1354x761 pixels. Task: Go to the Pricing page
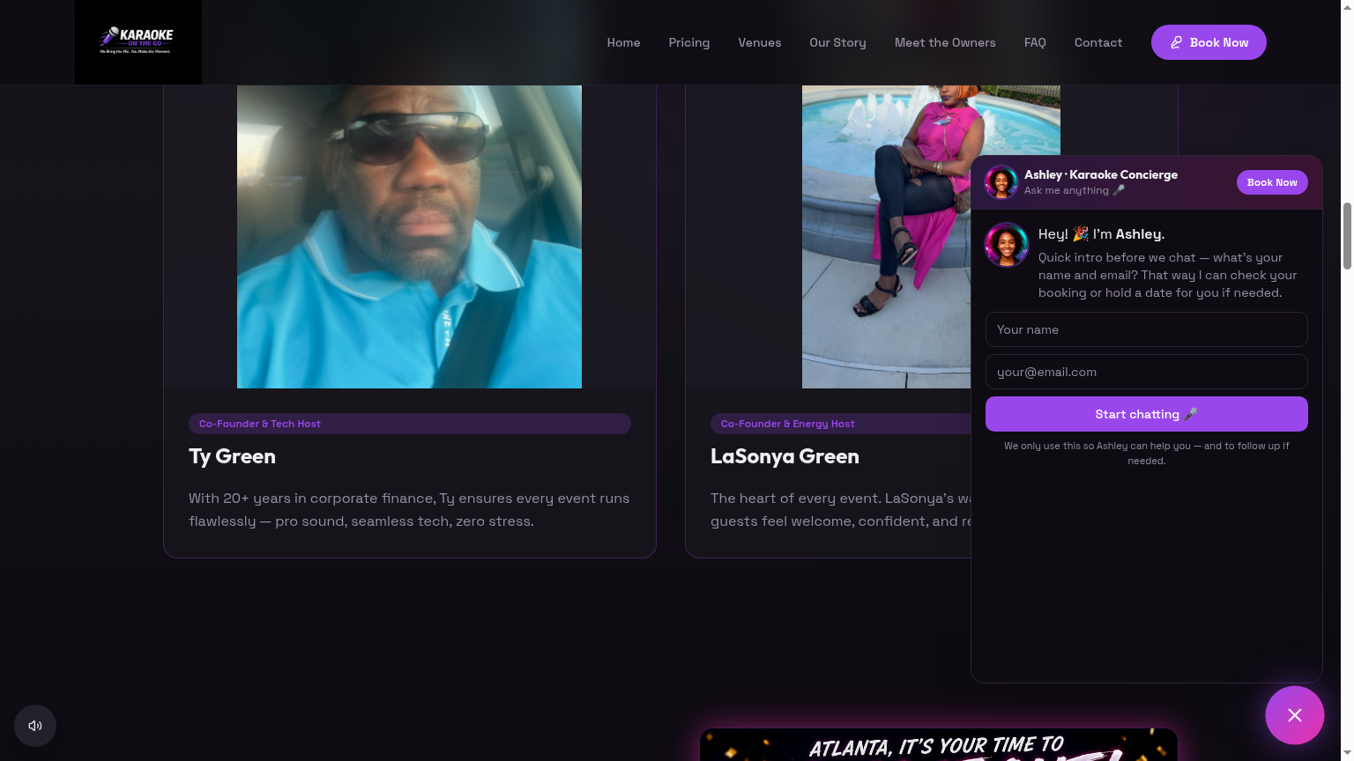point(688,42)
